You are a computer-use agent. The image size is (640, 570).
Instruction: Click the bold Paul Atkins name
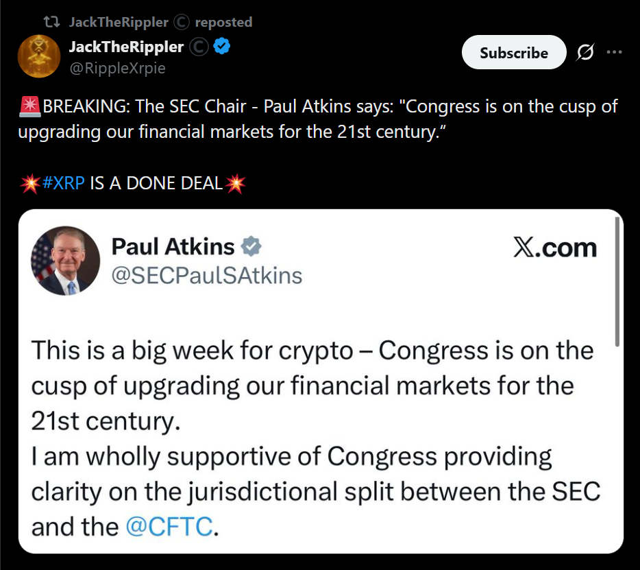pyautogui.click(x=173, y=246)
